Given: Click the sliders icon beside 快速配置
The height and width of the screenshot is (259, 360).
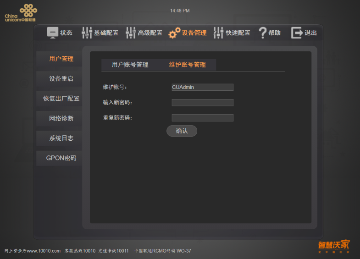Looking at the screenshot, I should click(x=218, y=33).
